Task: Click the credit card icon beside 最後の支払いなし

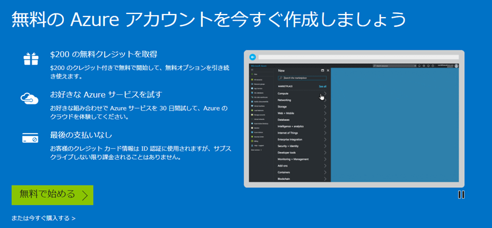Action: click(30, 137)
